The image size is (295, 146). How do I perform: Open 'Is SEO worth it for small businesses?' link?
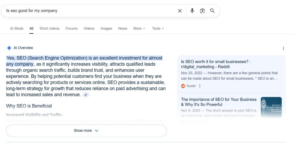click(x=215, y=64)
